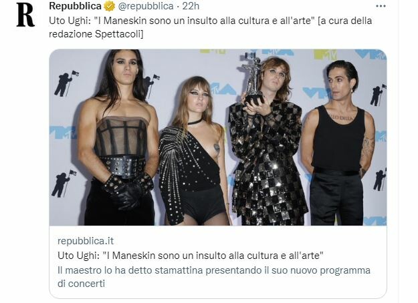Click the silver astronaut trophy in the photo
Screen dimensions: 418x303
pos(253,79)
